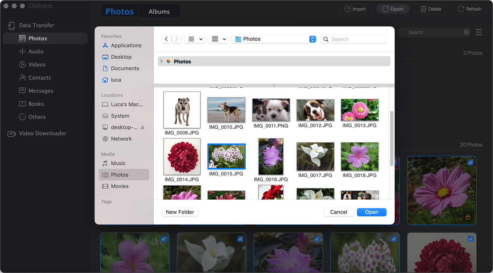Click New Folder button
The width and height of the screenshot is (493, 273).
point(180,212)
